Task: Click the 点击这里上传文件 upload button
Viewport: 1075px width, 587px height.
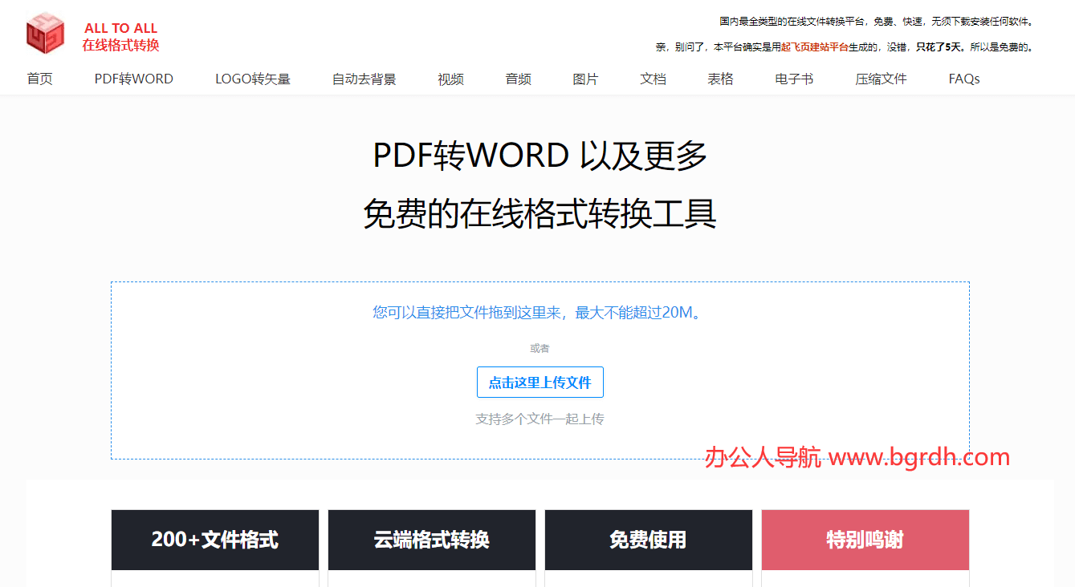Action: 540,383
